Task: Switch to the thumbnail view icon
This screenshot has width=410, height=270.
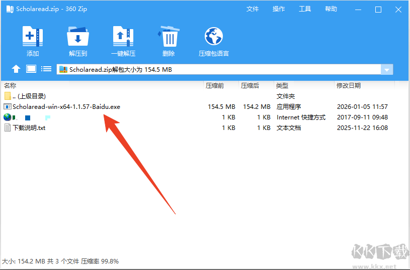Action: coord(31,69)
